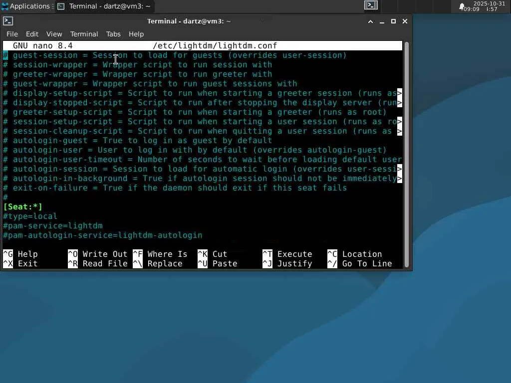Viewport: 511px width, 383px height.
Task: Click the ^J Justify shortcut label
Action: pyautogui.click(x=287, y=263)
